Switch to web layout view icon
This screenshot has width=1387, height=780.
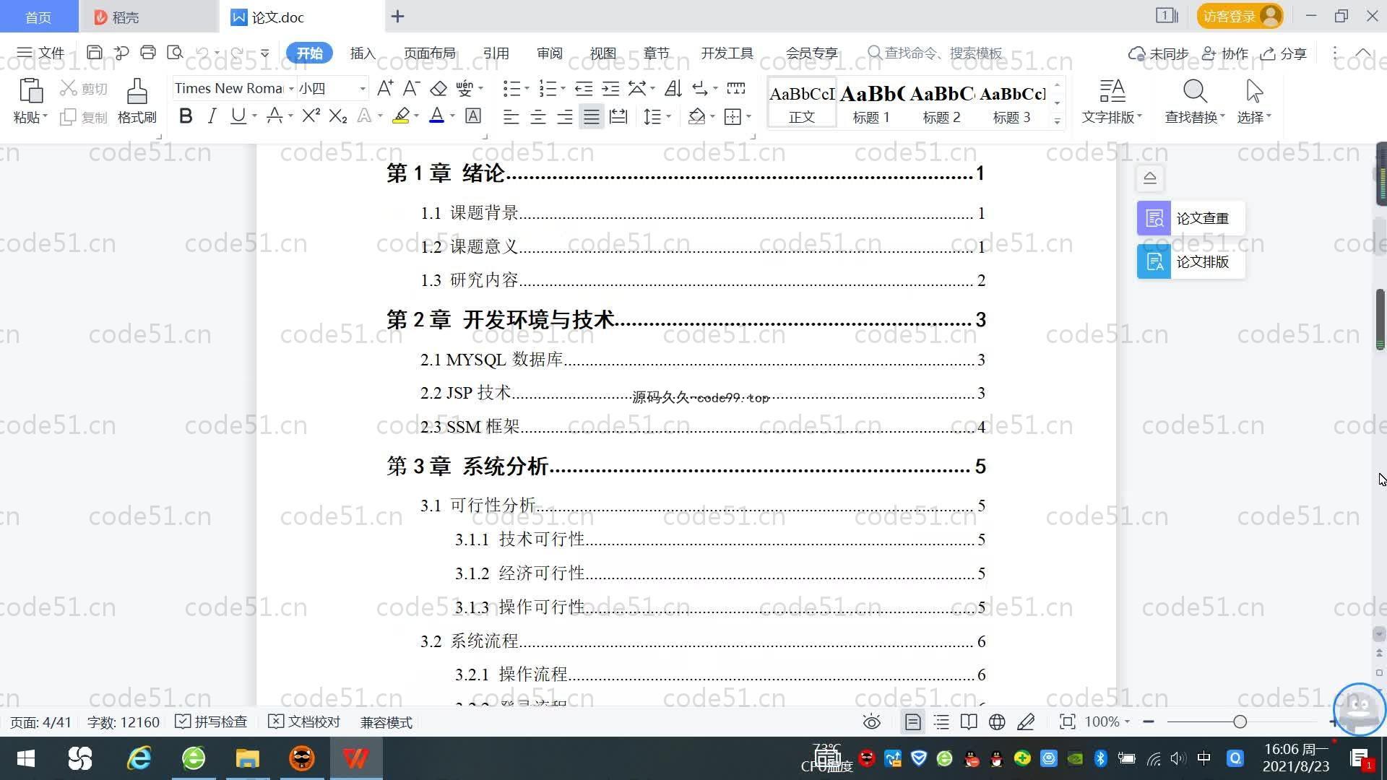pyautogui.click(x=997, y=721)
